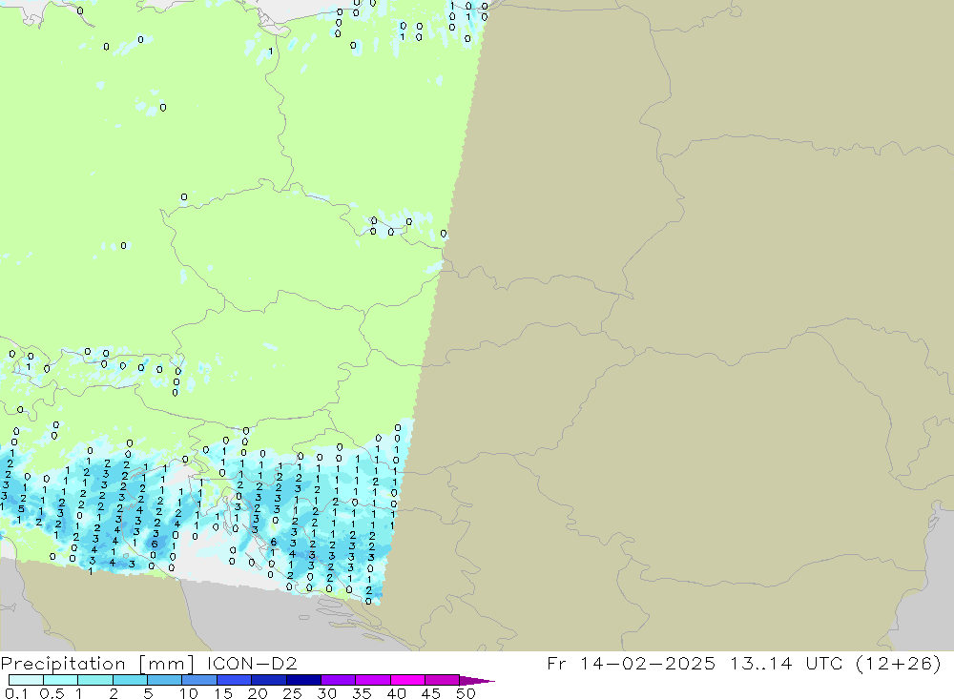This screenshot has width=954, height=699.
Task: Click the "13..14 UTC" time label
Action: (x=786, y=663)
